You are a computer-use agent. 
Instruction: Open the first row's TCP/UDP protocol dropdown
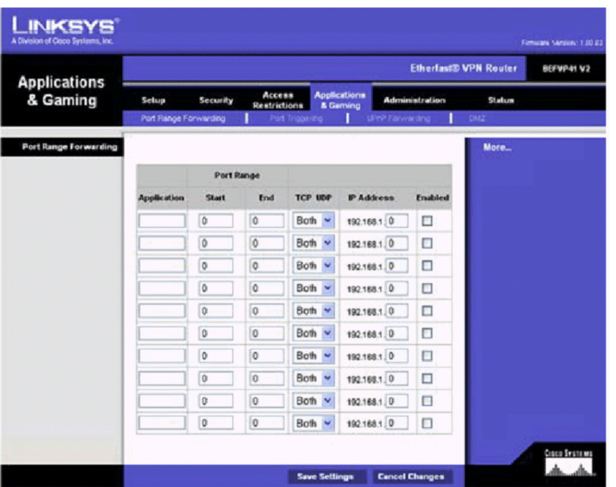(x=313, y=221)
